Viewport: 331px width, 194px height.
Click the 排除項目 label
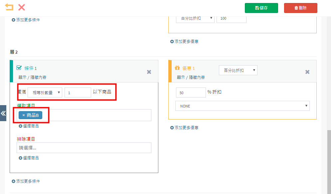pos(26,139)
